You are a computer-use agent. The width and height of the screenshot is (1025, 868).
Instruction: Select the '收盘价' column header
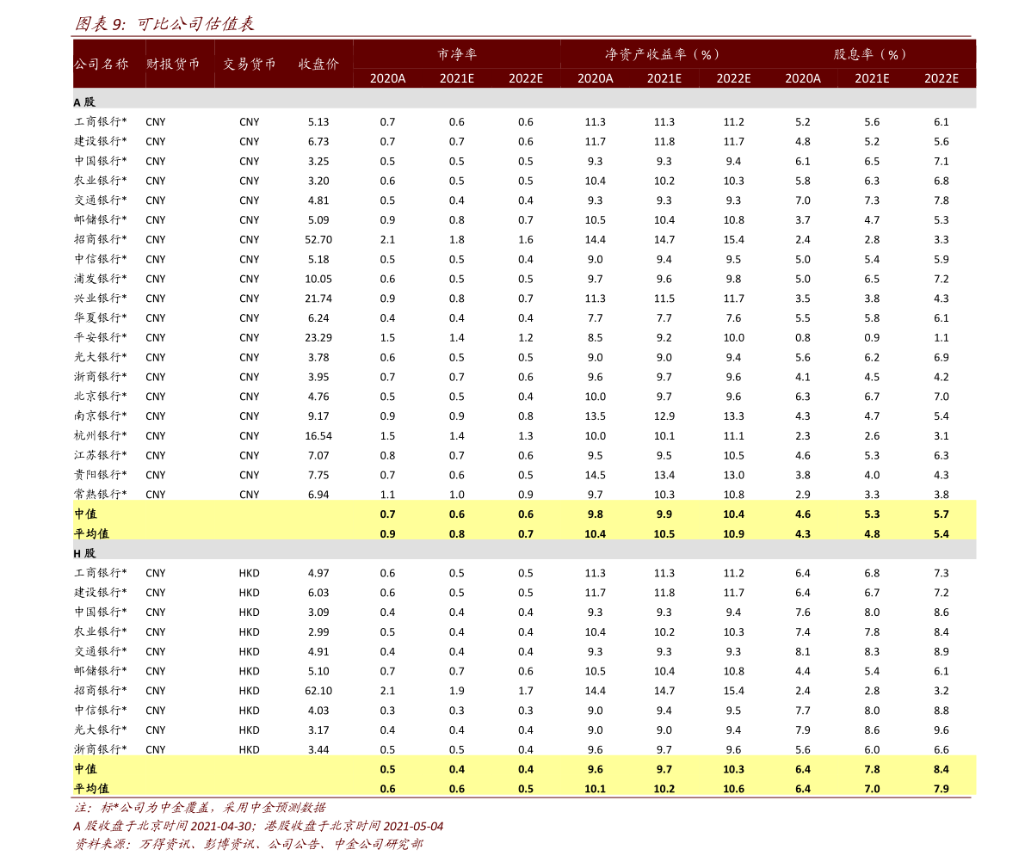(318, 64)
